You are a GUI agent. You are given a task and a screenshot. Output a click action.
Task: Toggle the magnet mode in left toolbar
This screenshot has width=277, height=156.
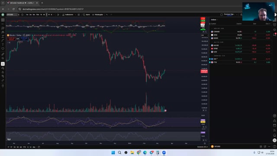pyautogui.click(x=3, y=64)
